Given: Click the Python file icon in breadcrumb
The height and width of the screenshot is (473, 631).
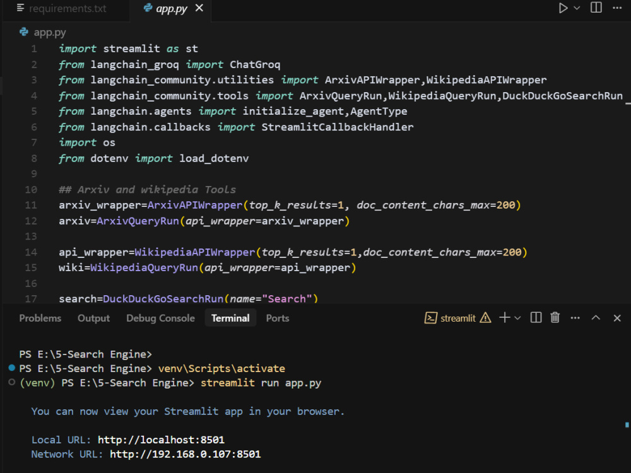Looking at the screenshot, I should (24, 32).
